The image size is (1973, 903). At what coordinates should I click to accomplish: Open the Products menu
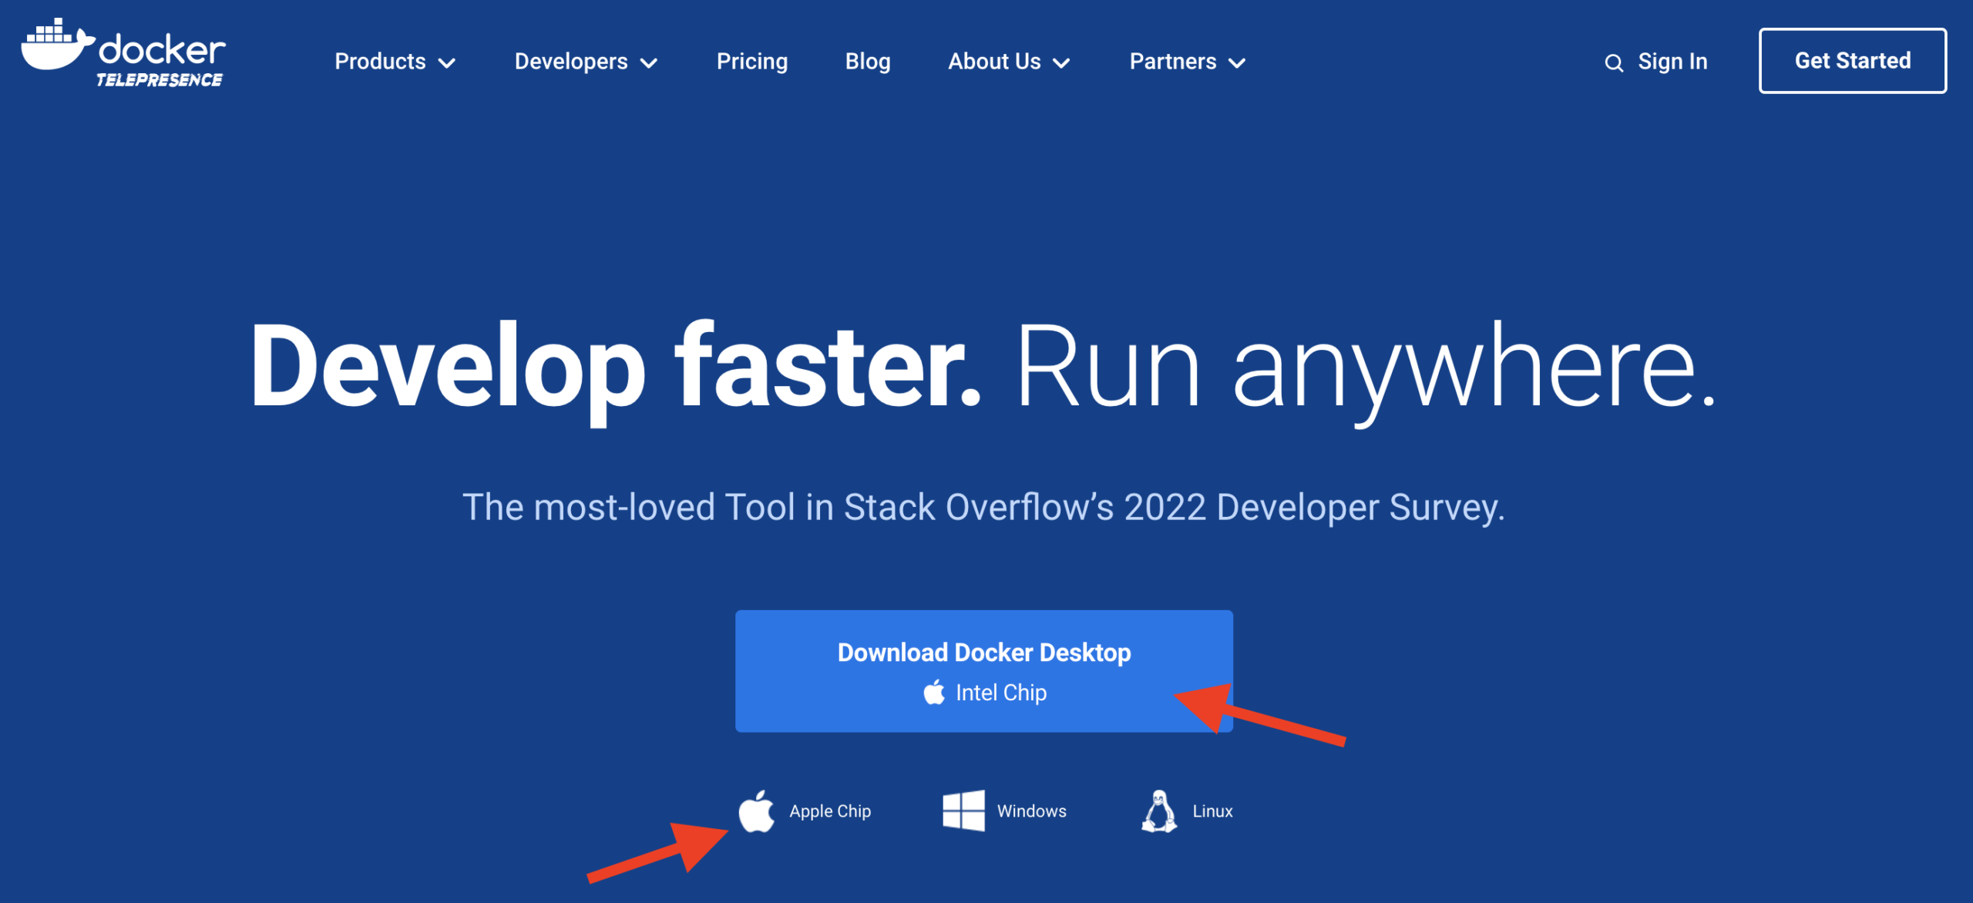point(395,62)
